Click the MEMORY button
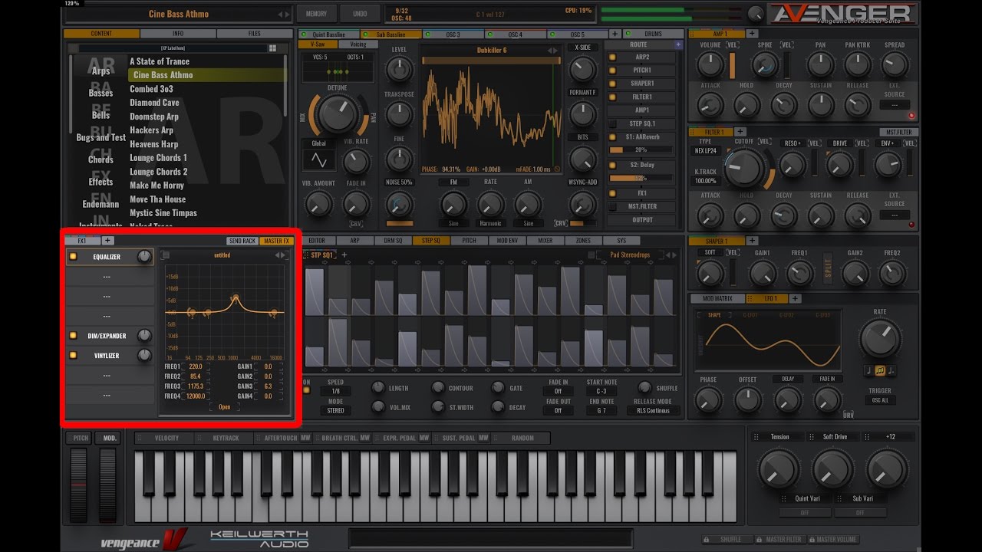This screenshot has width=982, height=552. pos(316,14)
